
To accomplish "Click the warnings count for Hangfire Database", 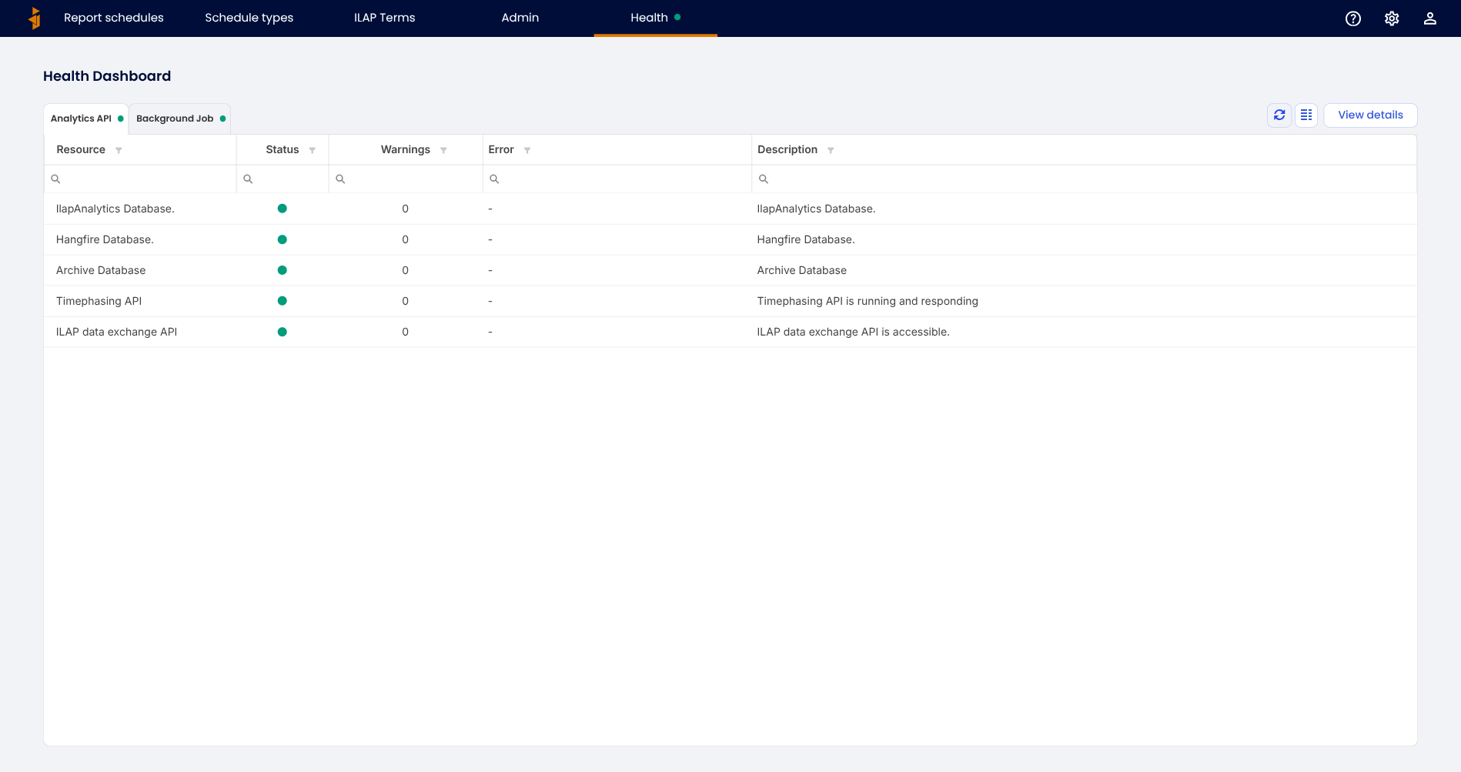I will (406, 239).
